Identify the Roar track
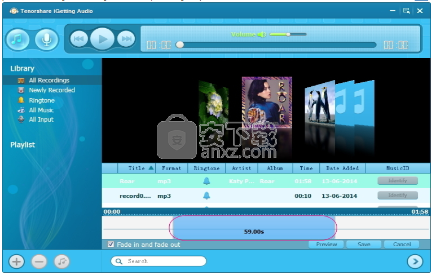This screenshot has width=436, height=275. click(398, 180)
